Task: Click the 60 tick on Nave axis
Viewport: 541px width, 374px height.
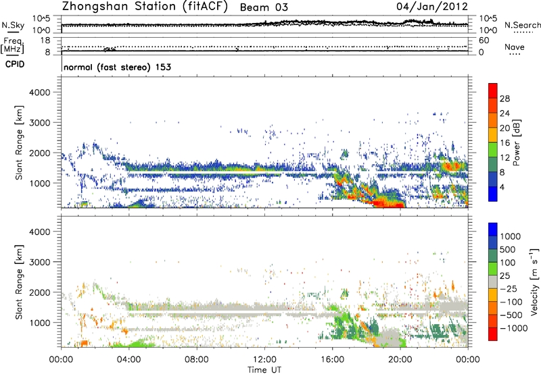Action: [x=484, y=41]
